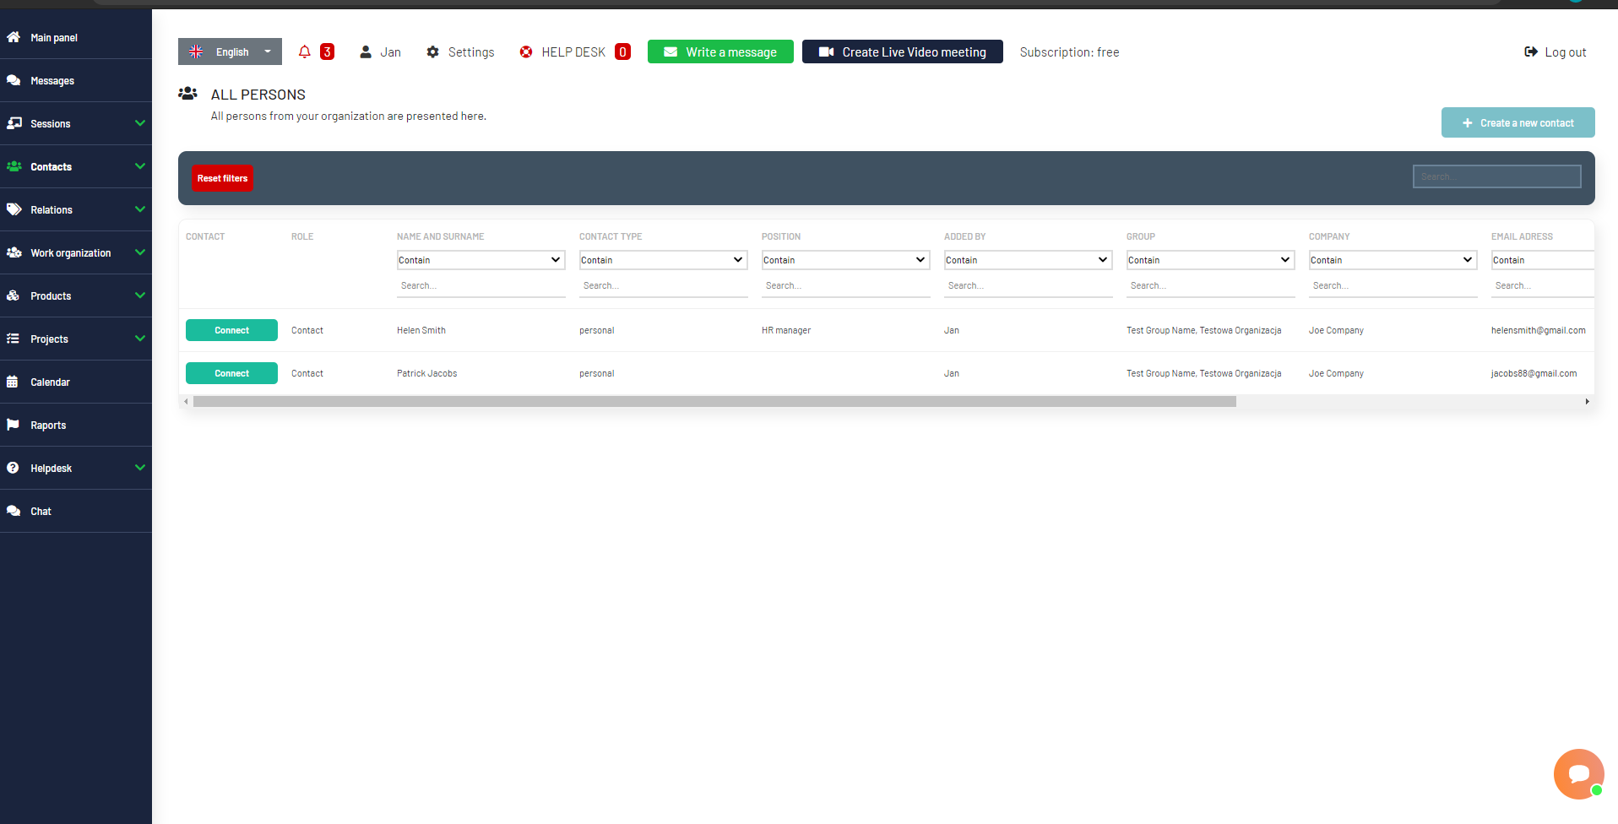Open the Write a message composer
Screen dimensions: 1618x824
click(x=719, y=51)
